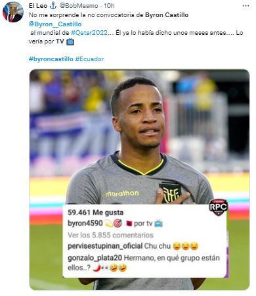Open the El Leo display name
Viewport: 256px width, 296px height.
tap(38, 6)
